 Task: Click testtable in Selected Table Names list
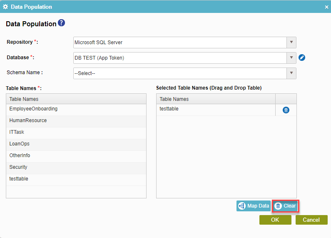(169, 109)
